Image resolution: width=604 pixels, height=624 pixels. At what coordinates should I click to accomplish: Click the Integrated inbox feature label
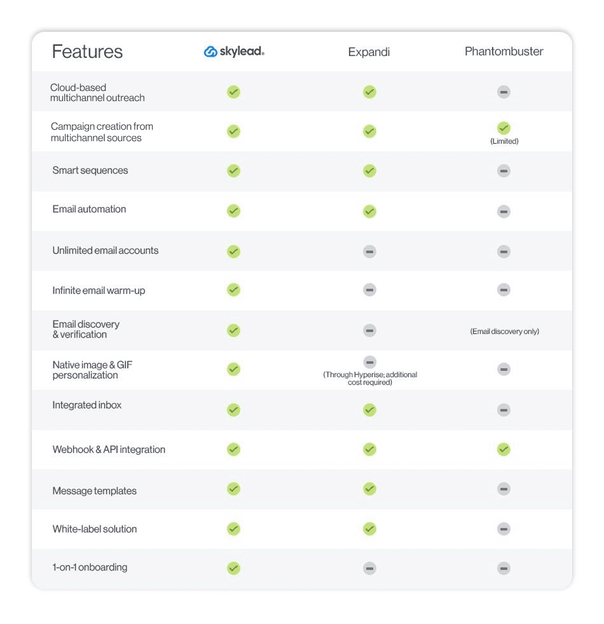(x=86, y=405)
